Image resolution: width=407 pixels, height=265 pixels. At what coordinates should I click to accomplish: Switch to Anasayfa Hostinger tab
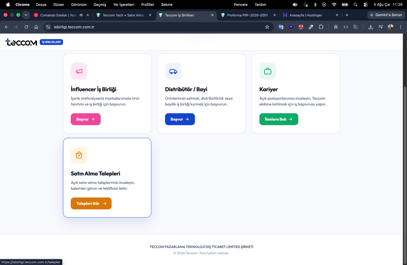[306, 15]
